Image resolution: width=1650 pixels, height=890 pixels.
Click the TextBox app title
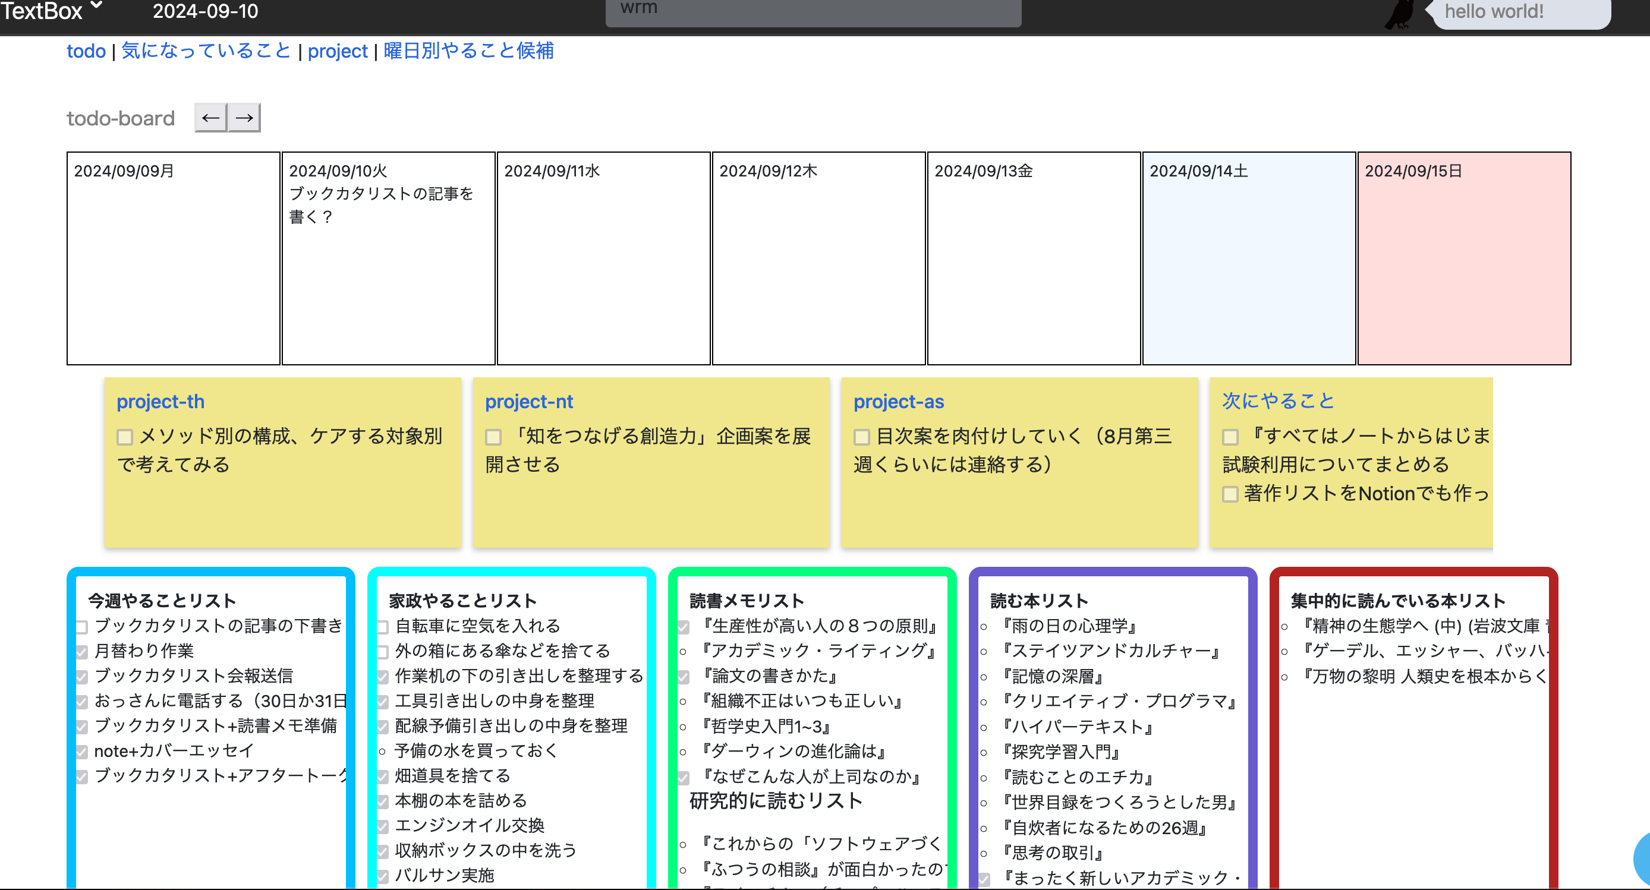(x=42, y=11)
